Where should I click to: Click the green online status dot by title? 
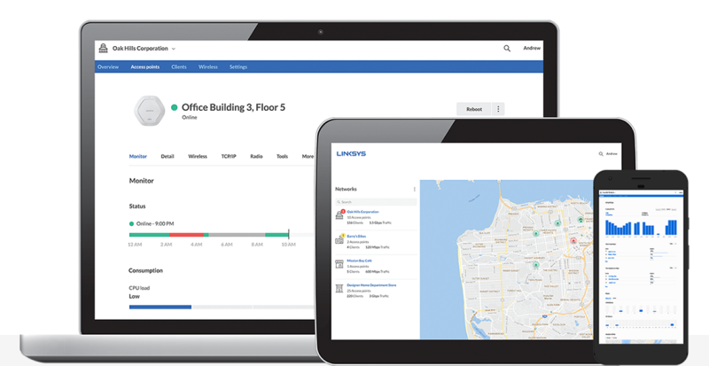174,108
